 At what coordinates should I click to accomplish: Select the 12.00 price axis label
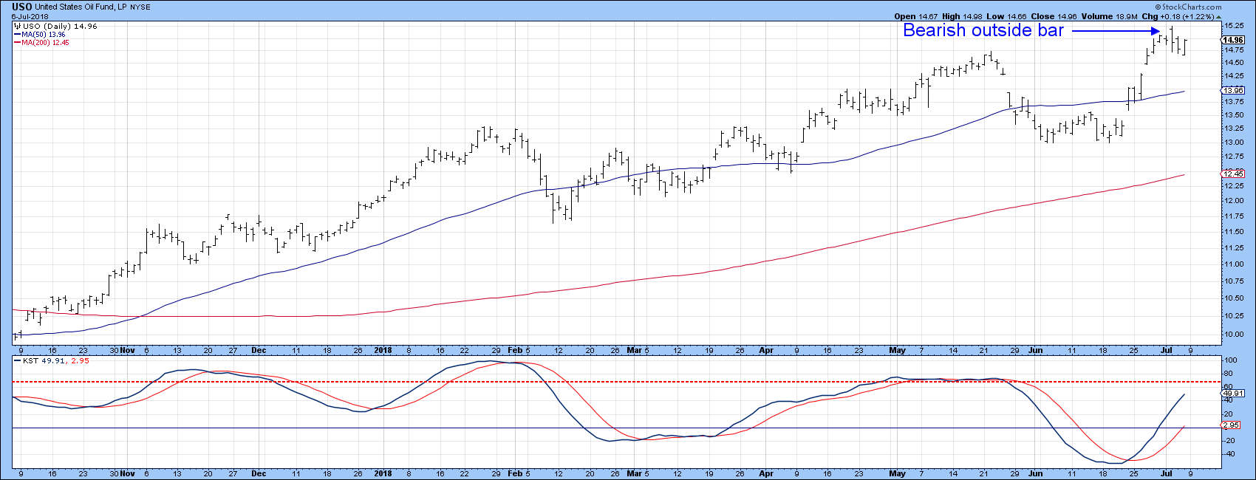point(1233,201)
